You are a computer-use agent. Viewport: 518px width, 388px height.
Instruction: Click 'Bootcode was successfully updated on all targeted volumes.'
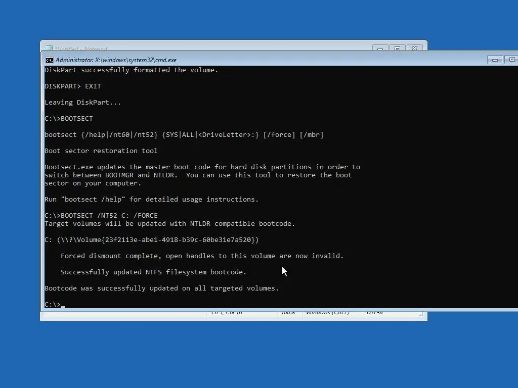click(x=161, y=288)
